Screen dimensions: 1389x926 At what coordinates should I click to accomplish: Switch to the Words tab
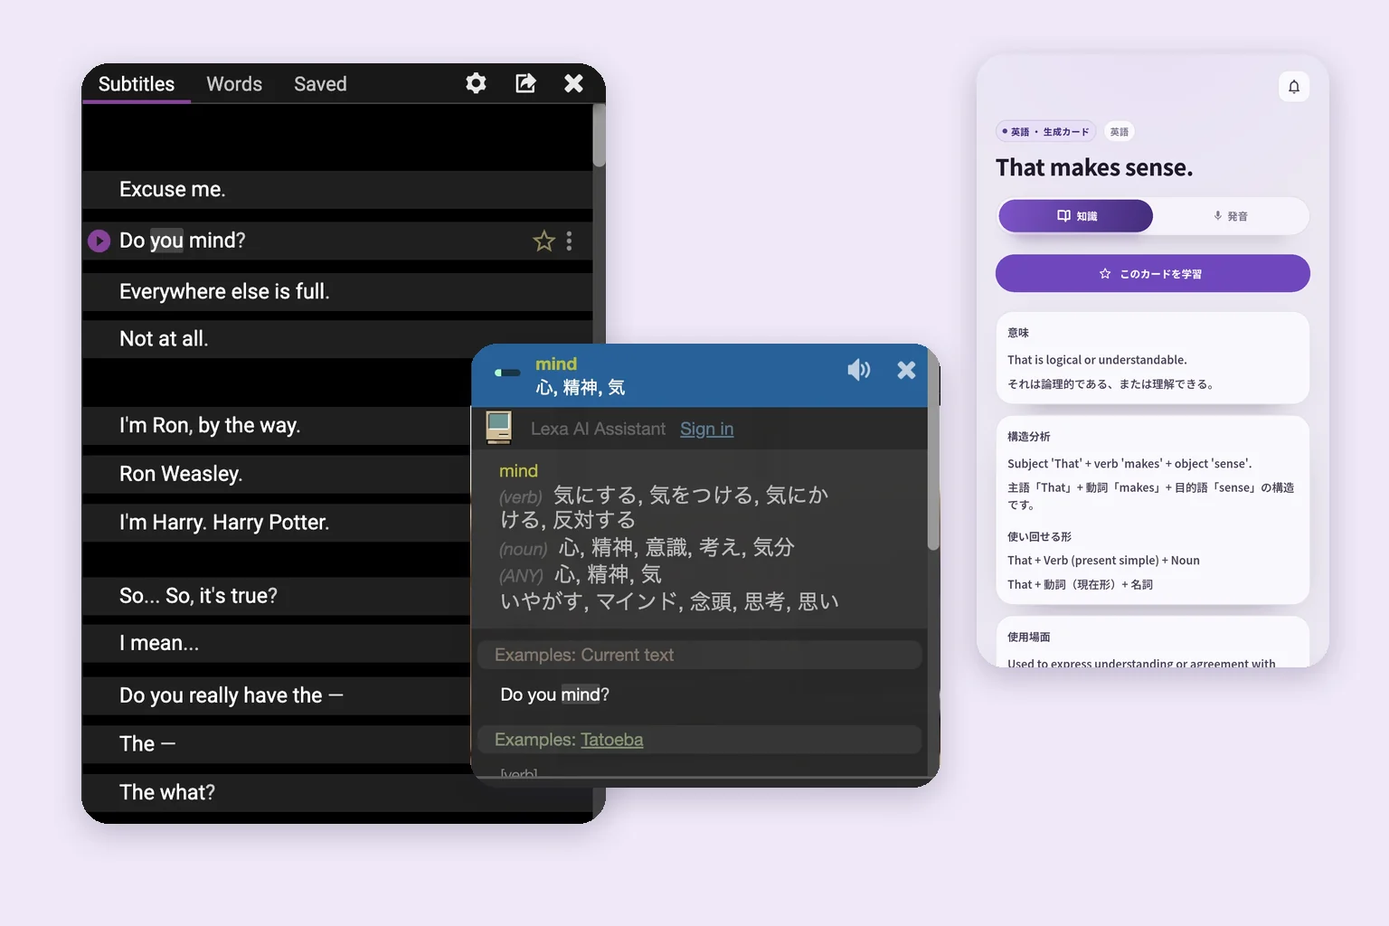point(234,84)
